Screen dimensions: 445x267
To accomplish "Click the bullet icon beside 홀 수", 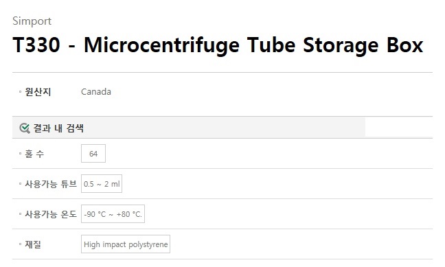I will tap(20, 154).
